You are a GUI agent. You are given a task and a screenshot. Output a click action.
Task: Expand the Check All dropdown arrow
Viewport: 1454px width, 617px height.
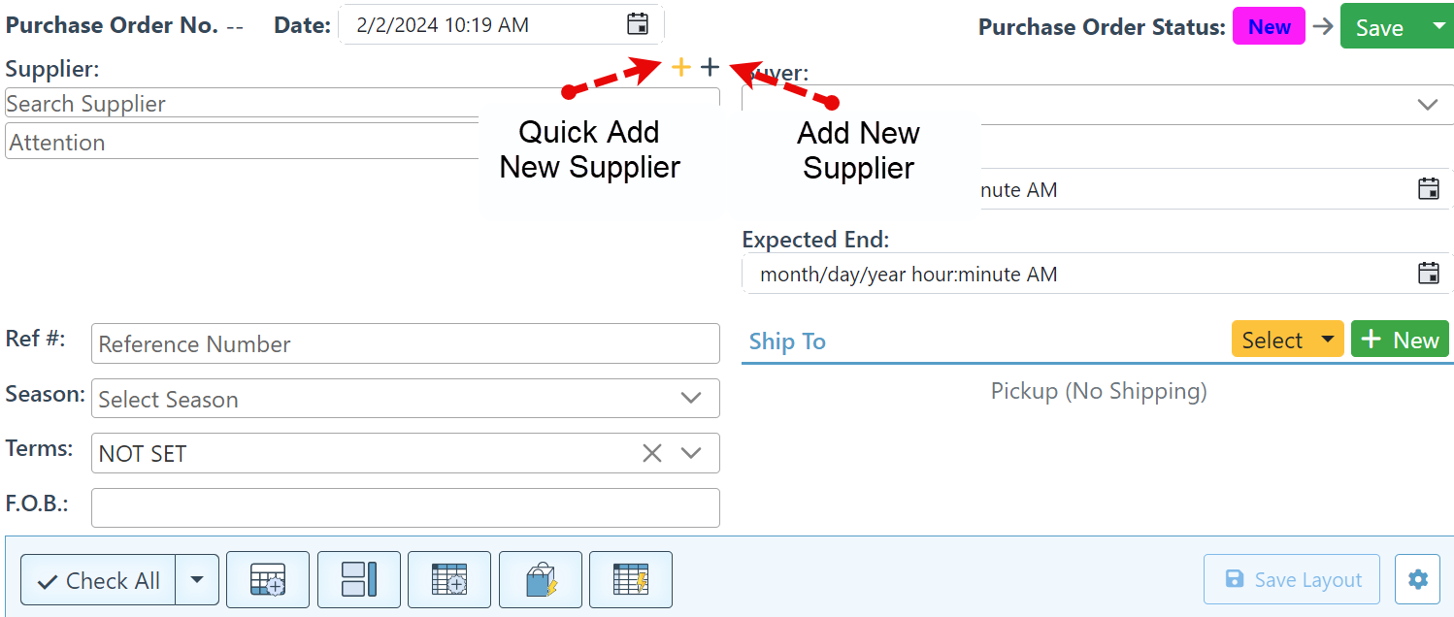[x=197, y=580]
